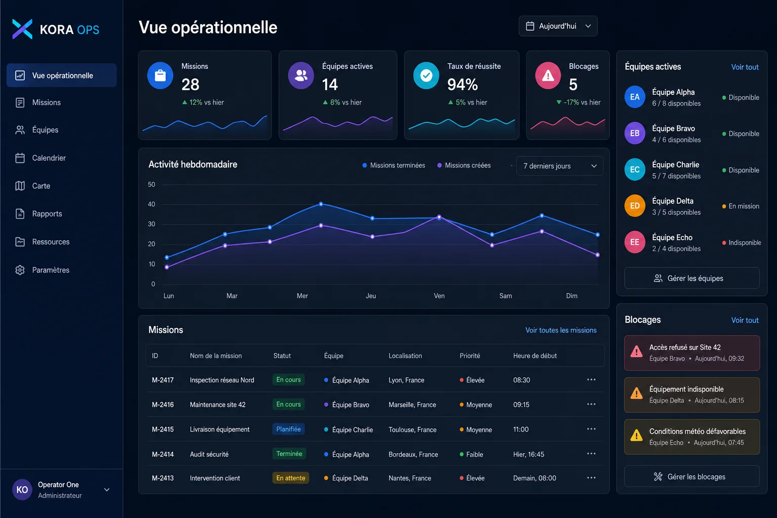Click Voir tout in Équipes actives panel
The image size is (777, 518).
pos(745,67)
